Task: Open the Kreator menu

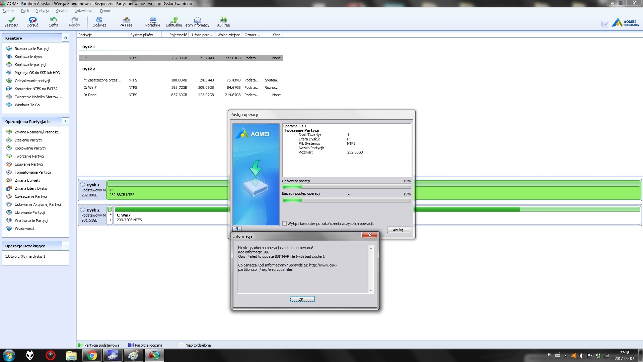Action: (x=62, y=11)
